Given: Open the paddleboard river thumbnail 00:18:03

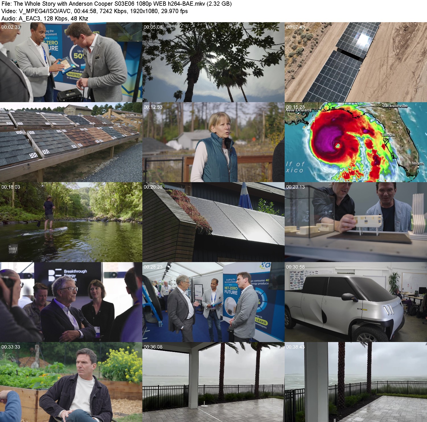Looking at the screenshot, I should [71, 222].
